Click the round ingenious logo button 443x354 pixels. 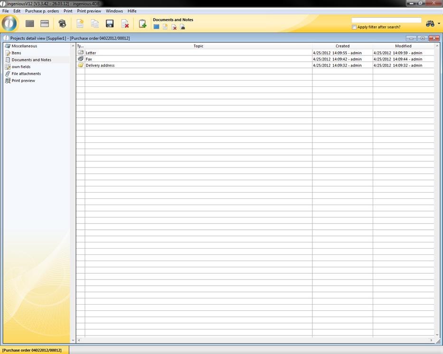9,23
